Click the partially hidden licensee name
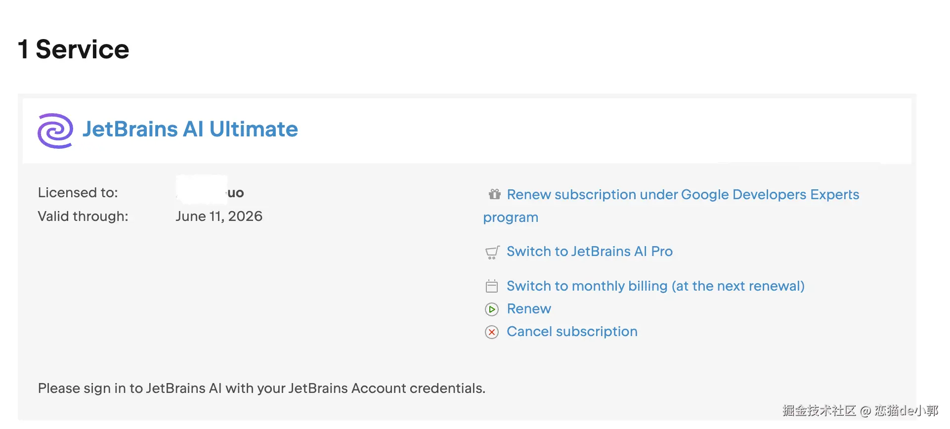The width and height of the screenshot is (950, 429). (235, 193)
